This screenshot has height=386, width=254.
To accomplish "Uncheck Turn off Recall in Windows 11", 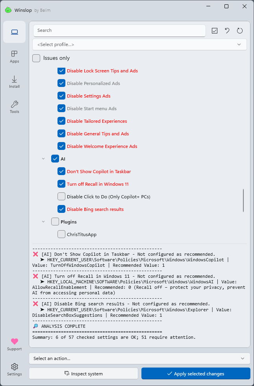I will (x=61, y=184).
